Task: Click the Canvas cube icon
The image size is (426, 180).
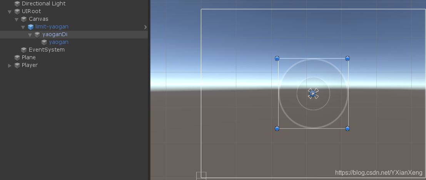Action: click(25, 19)
